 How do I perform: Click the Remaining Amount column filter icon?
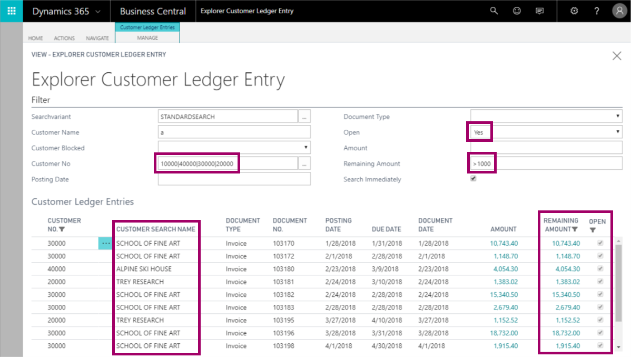[x=575, y=229]
